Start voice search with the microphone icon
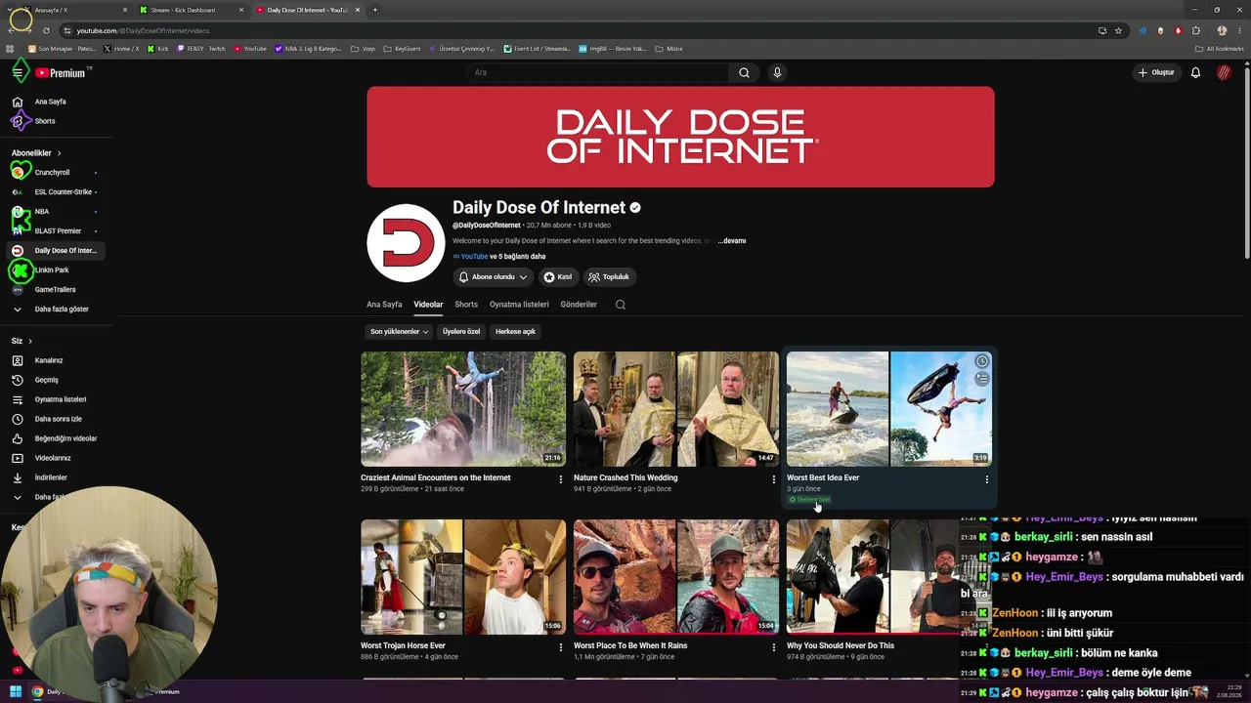The width and height of the screenshot is (1251, 703). pyautogui.click(x=777, y=72)
